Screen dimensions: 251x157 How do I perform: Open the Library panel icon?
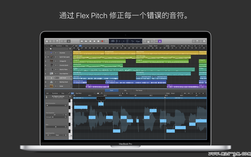click(x=47, y=41)
